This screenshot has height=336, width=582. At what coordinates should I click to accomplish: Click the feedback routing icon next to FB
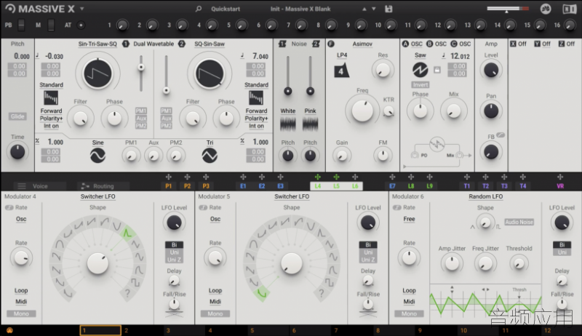coord(501,135)
